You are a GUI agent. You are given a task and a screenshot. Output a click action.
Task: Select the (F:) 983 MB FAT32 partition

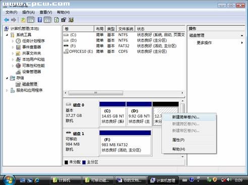coord(126,143)
